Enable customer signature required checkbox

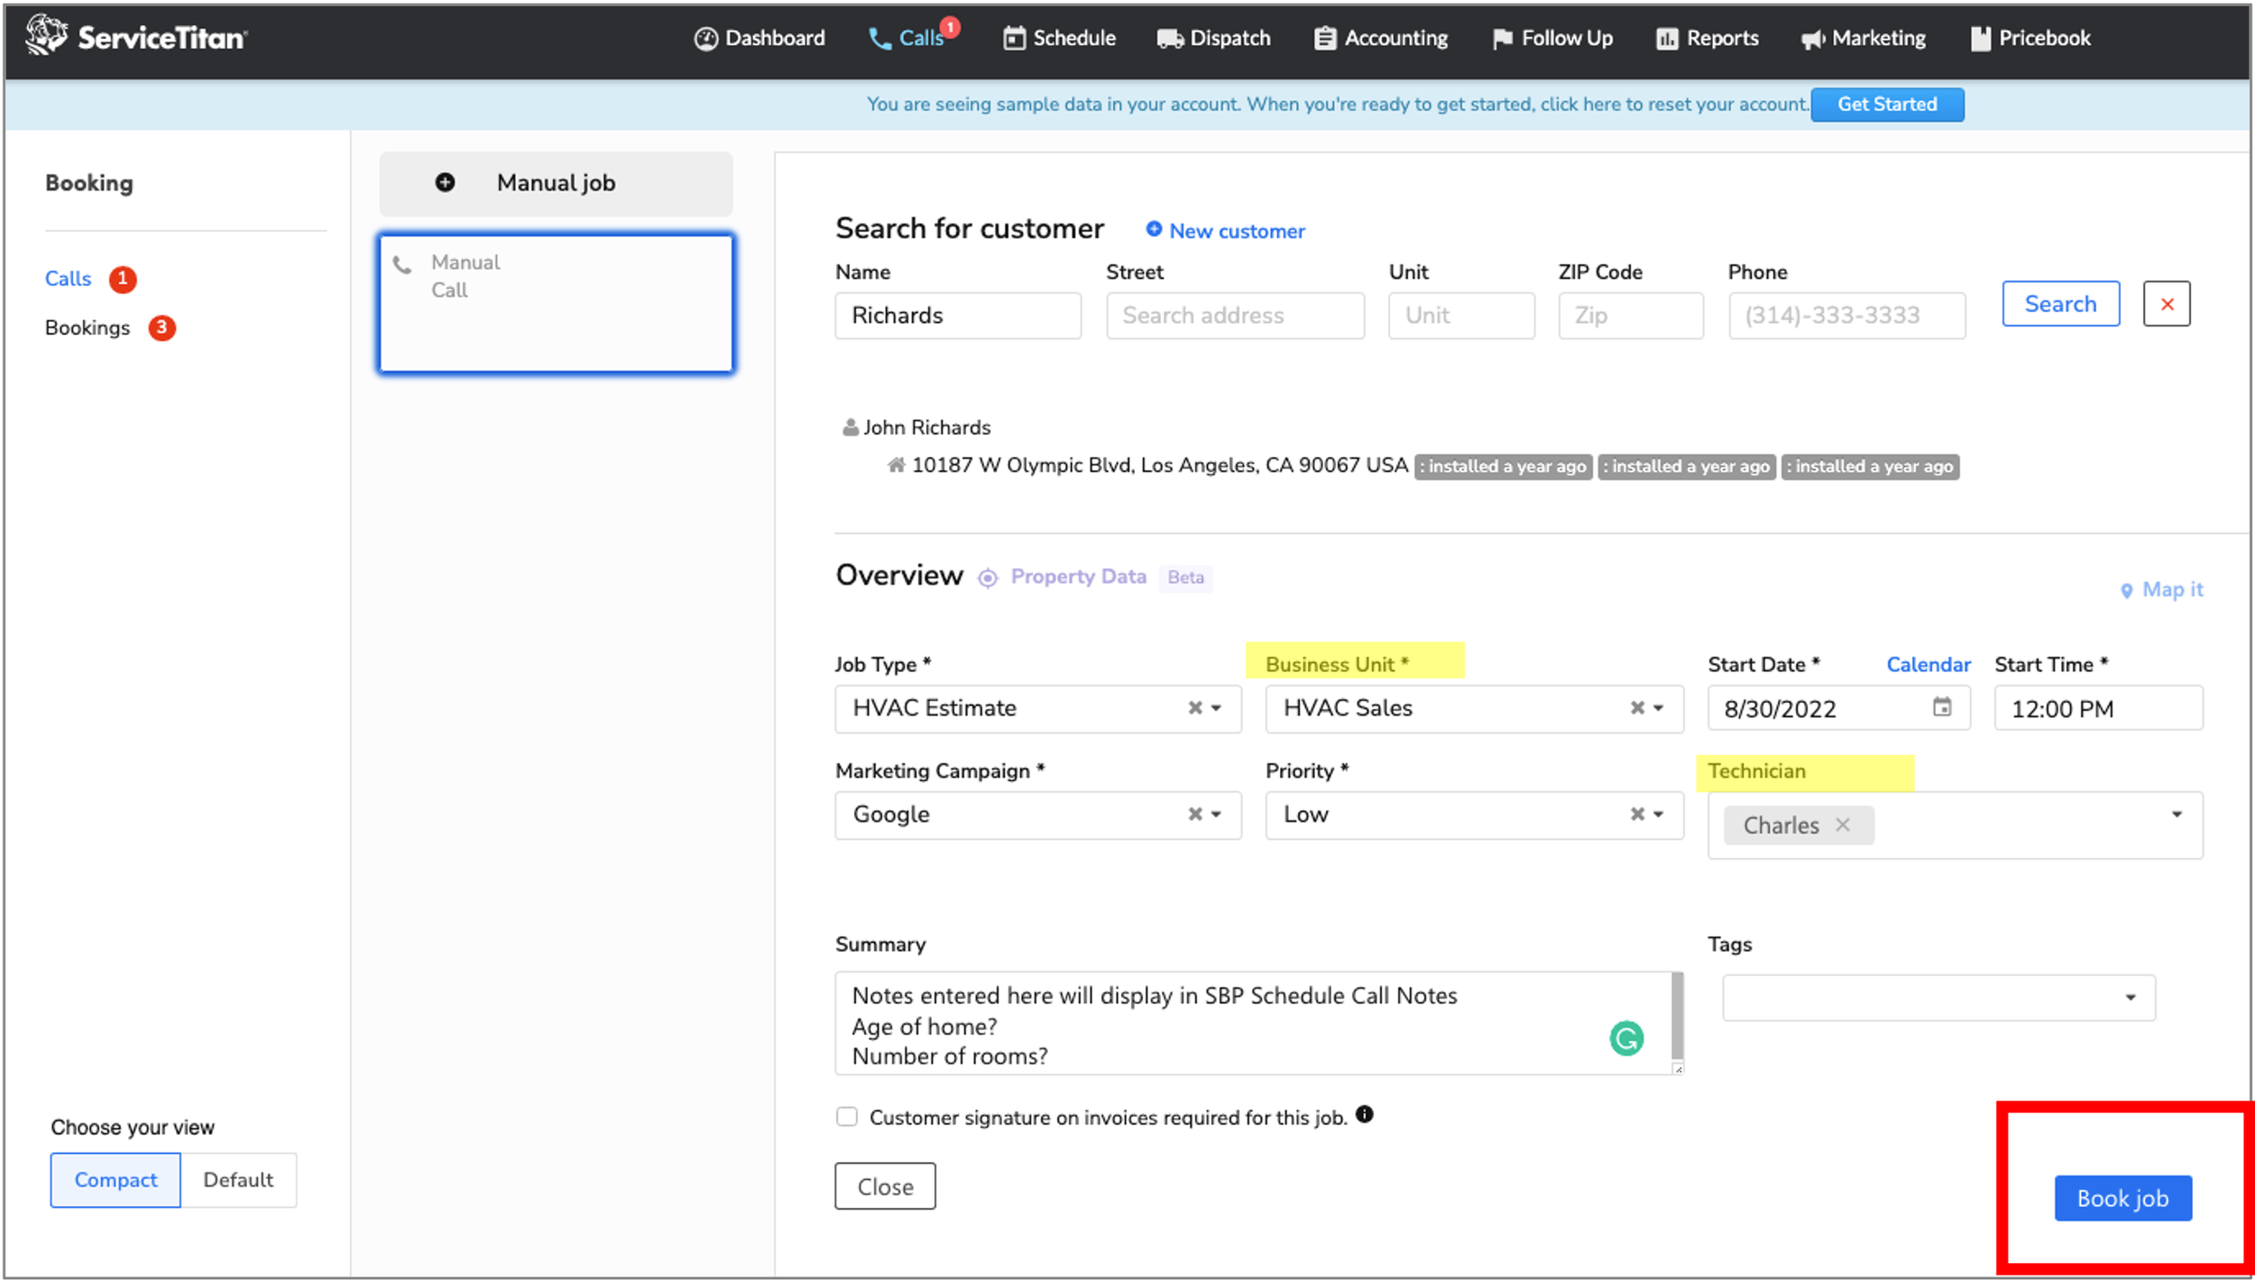846,1117
